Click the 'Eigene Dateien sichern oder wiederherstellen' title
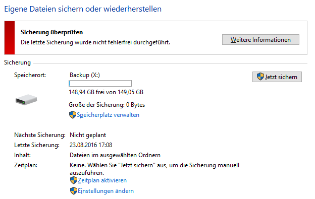This screenshot has width=315, height=199. [x=83, y=9]
